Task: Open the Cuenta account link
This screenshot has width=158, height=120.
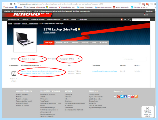Action: (146, 15)
